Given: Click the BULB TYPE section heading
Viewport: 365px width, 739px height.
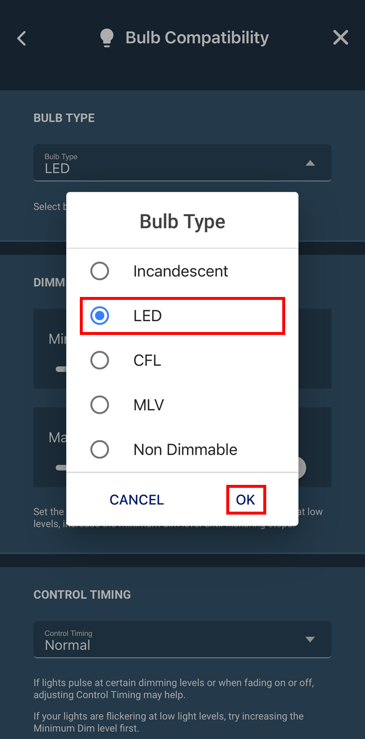Looking at the screenshot, I should pyautogui.click(x=64, y=117).
